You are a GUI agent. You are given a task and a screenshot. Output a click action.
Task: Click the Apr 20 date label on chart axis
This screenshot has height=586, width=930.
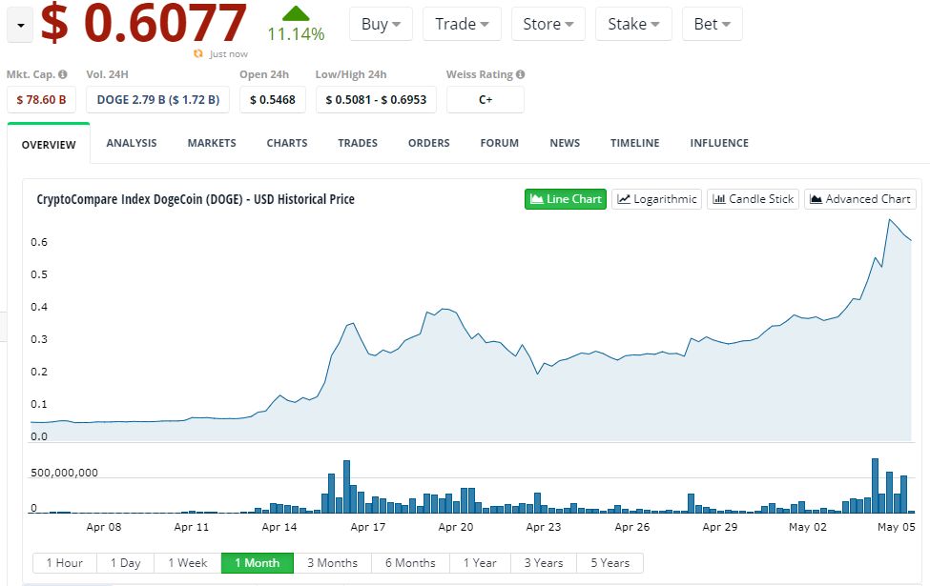point(456,527)
